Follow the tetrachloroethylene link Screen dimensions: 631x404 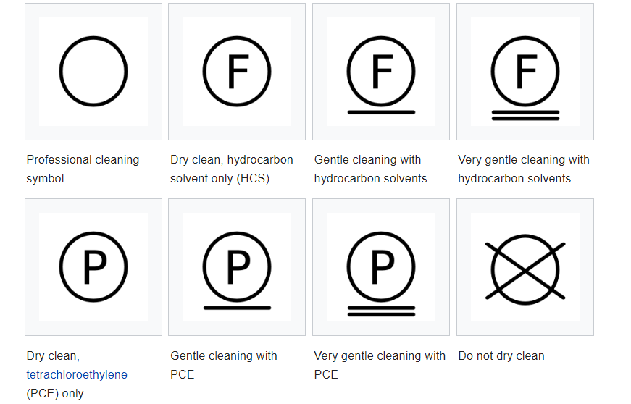coord(77,374)
